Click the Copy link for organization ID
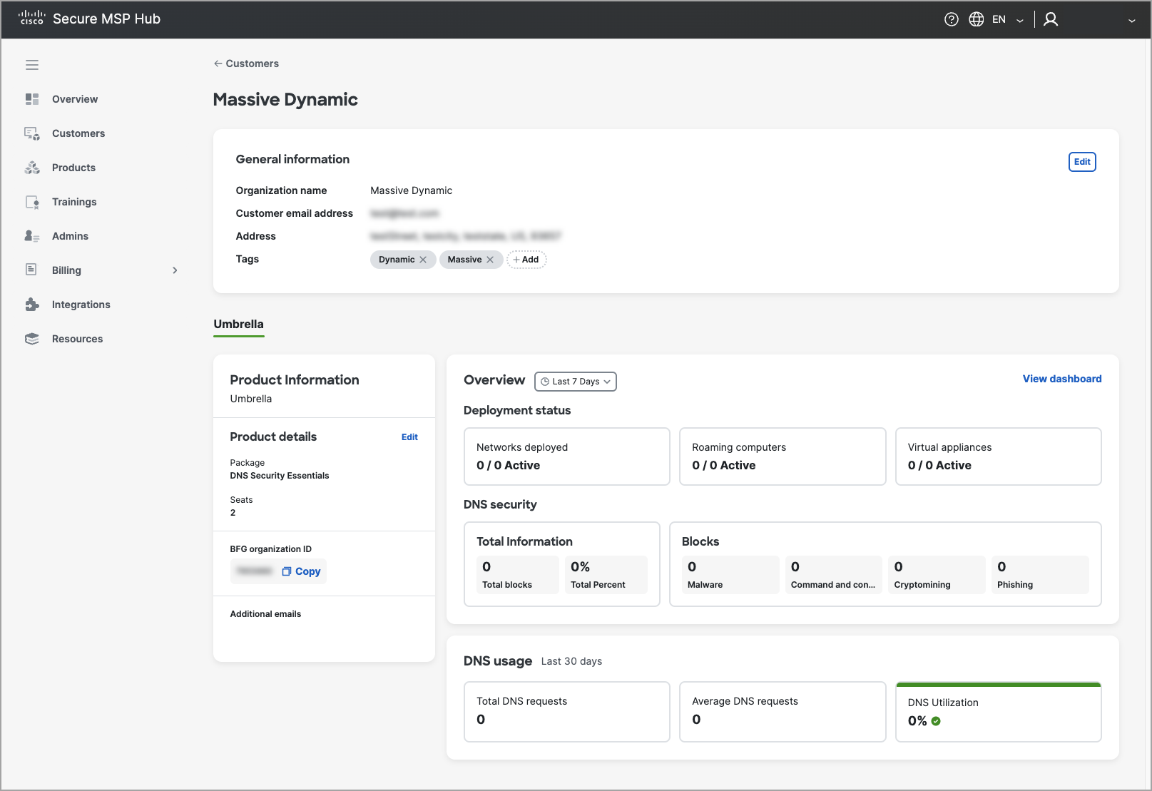 [307, 571]
